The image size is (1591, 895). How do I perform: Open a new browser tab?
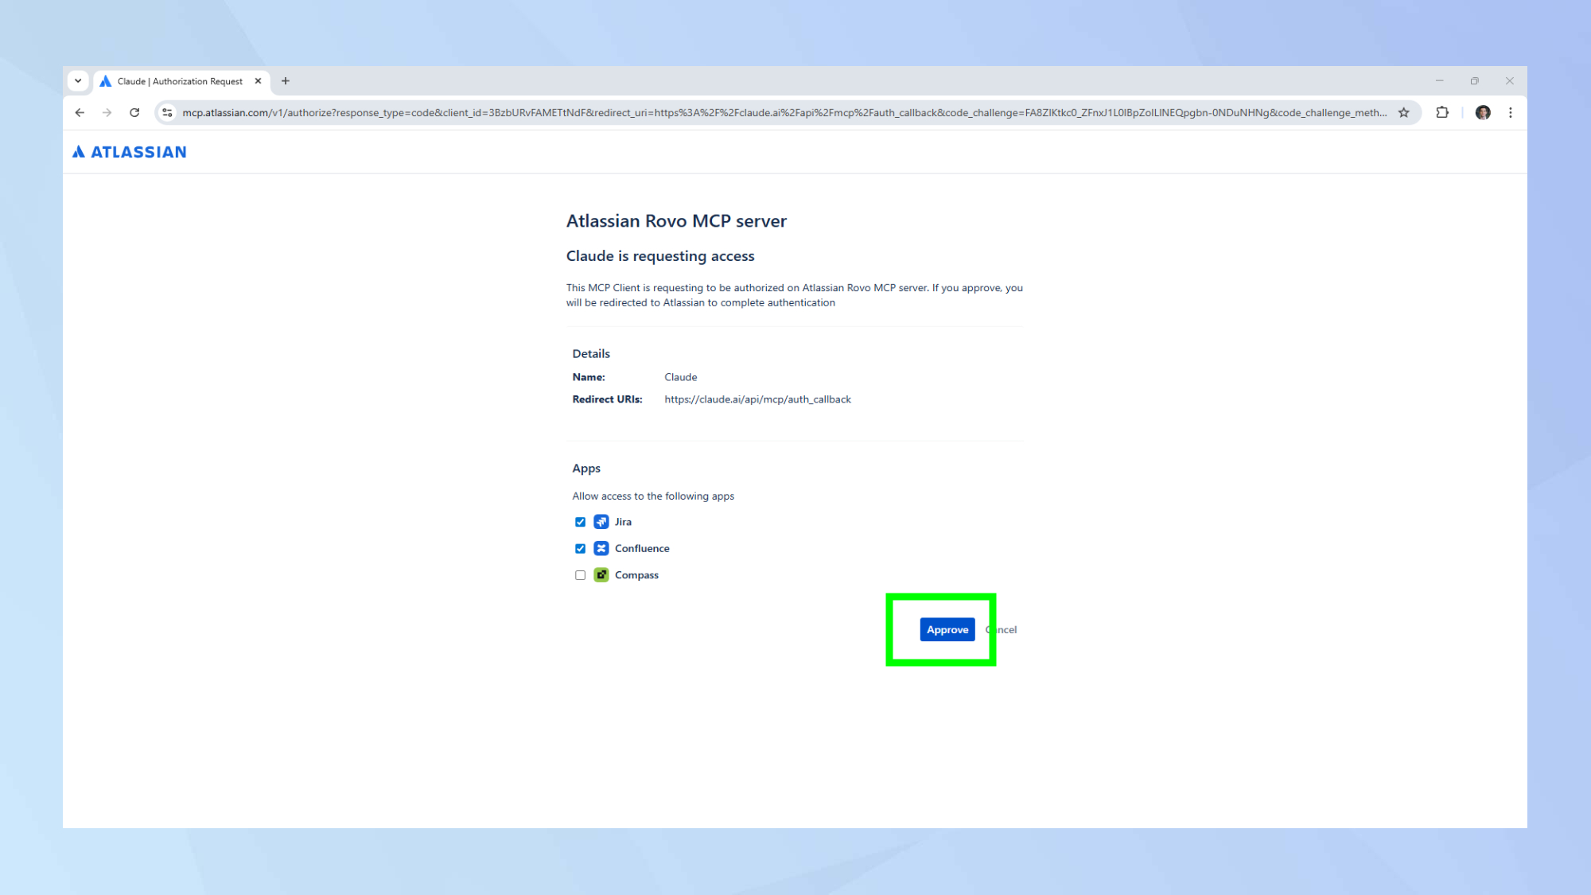[286, 81]
